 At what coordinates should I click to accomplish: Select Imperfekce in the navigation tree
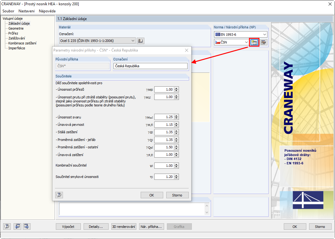point(17,48)
